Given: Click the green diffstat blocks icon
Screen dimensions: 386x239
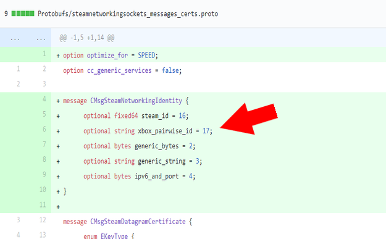Looking at the screenshot, I should coord(23,14).
